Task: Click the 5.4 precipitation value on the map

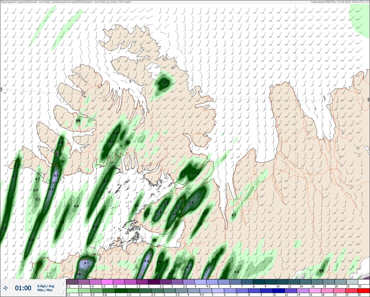Action: tap(146, 261)
